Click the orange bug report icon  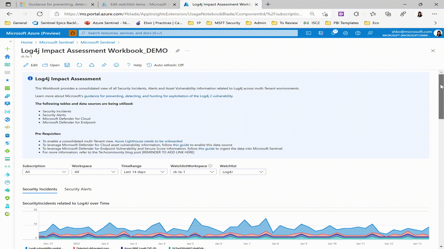72,33
